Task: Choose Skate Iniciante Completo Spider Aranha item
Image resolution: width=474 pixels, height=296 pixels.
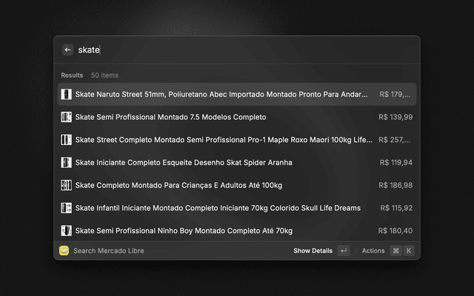Action: coord(237,163)
